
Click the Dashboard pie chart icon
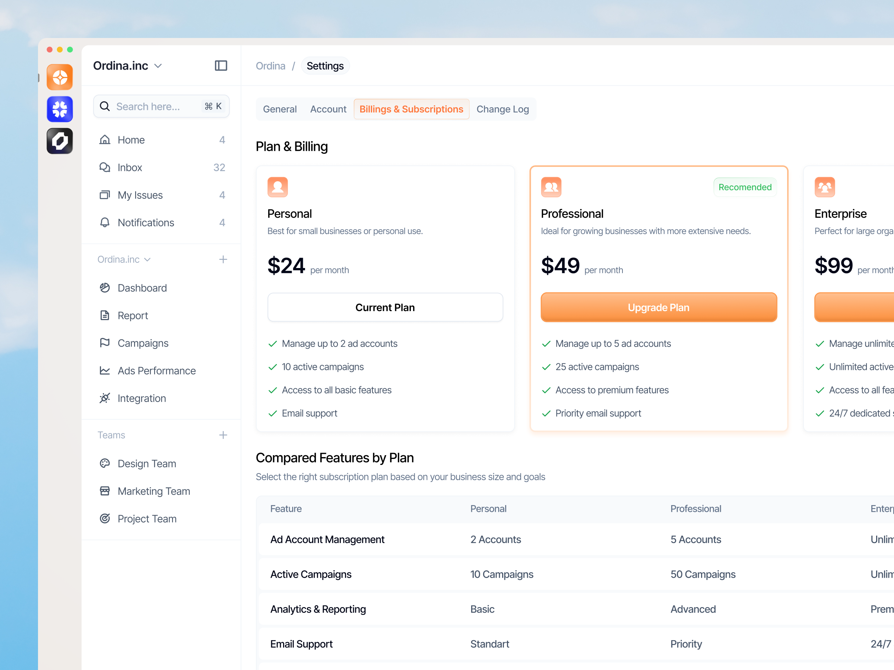tap(105, 288)
